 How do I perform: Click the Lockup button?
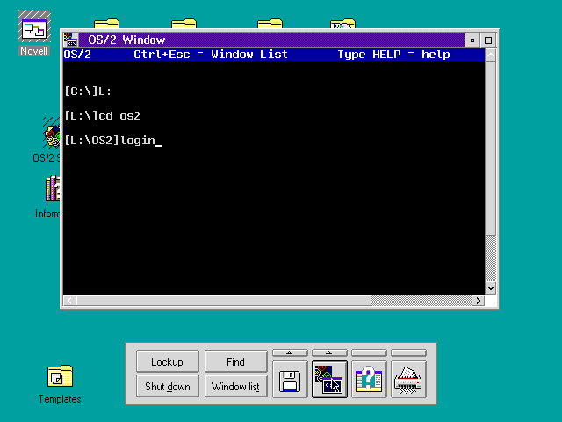tap(168, 361)
